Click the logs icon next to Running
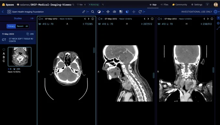220x125 pixels. [103, 5]
